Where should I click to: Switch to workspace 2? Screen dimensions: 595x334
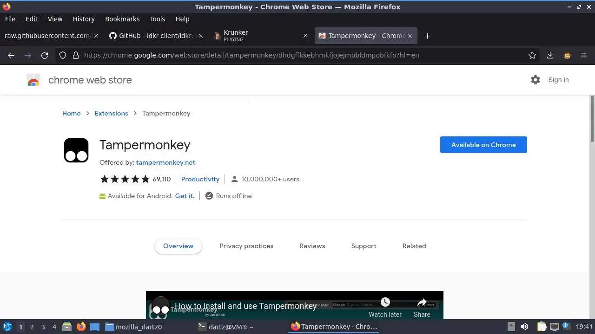[32, 327]
